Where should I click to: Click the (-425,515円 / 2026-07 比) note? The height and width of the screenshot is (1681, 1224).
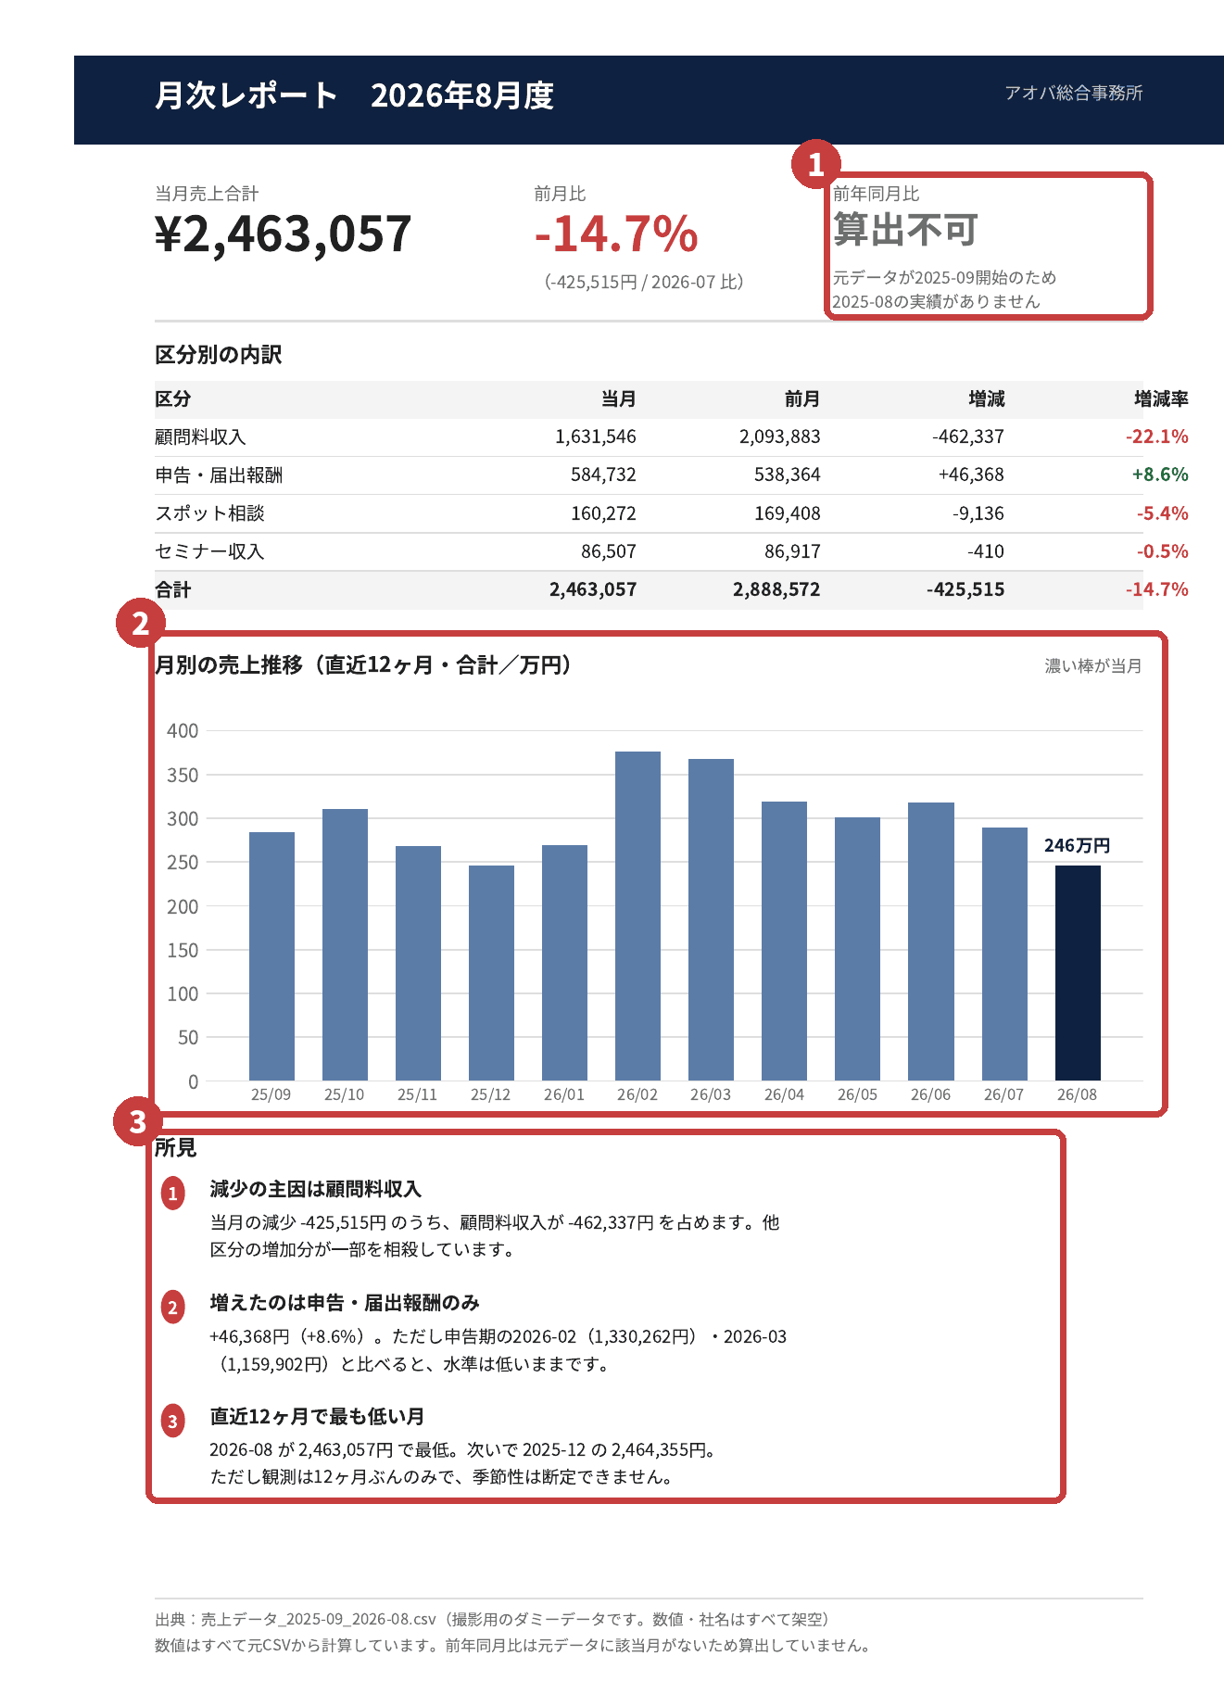644,282
